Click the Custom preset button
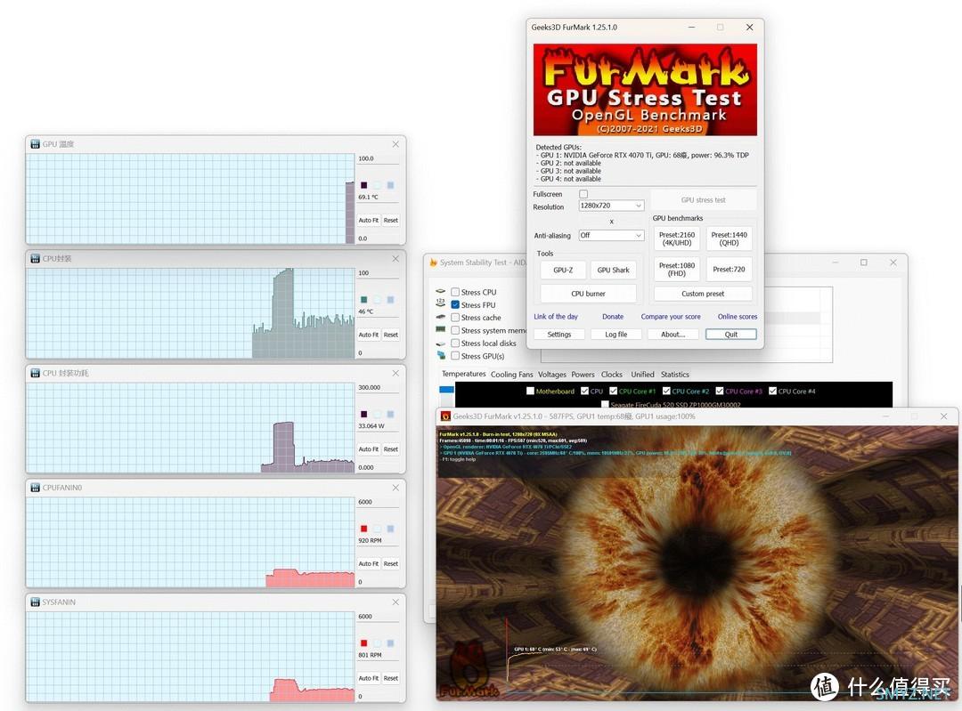The width and height of the screenshot is (962, 711). point(703,294)
